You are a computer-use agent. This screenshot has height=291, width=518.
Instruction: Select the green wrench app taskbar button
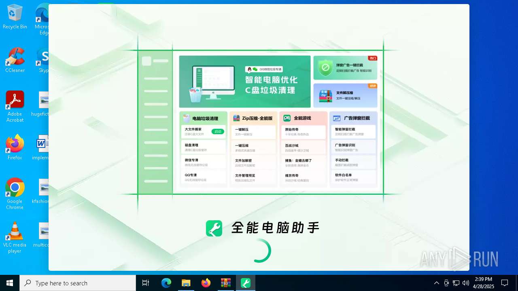(245, 283)
